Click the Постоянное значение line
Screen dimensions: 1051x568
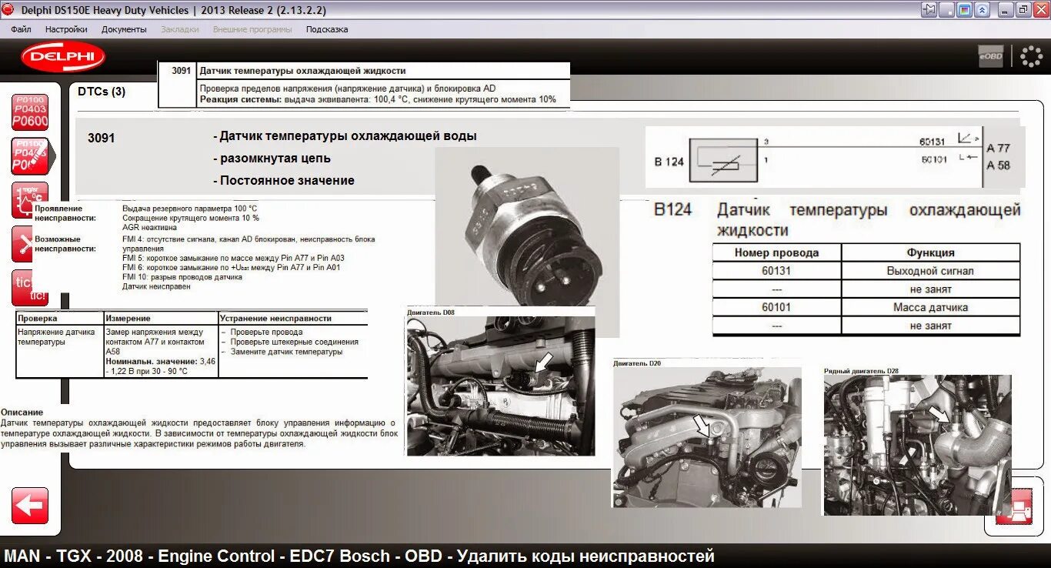pos(283,180)
